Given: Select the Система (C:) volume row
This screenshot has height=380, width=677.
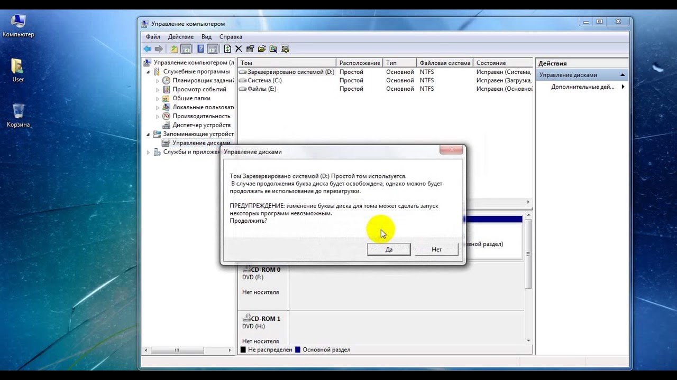Looking at the screenshot, I should tap(385, 80).
